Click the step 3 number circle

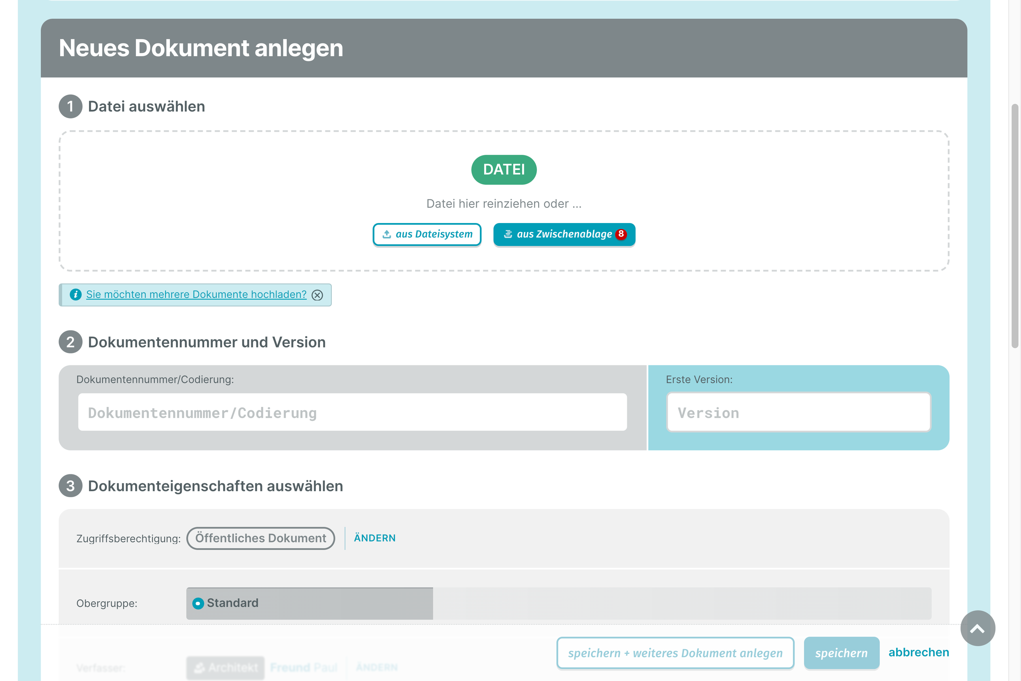click(70, 486)
